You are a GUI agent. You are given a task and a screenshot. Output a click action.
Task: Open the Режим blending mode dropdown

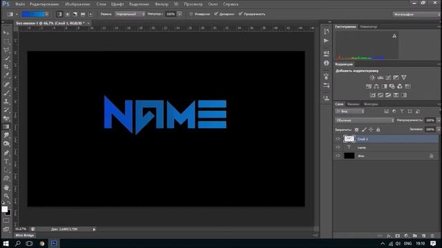(x=130, y=14)
